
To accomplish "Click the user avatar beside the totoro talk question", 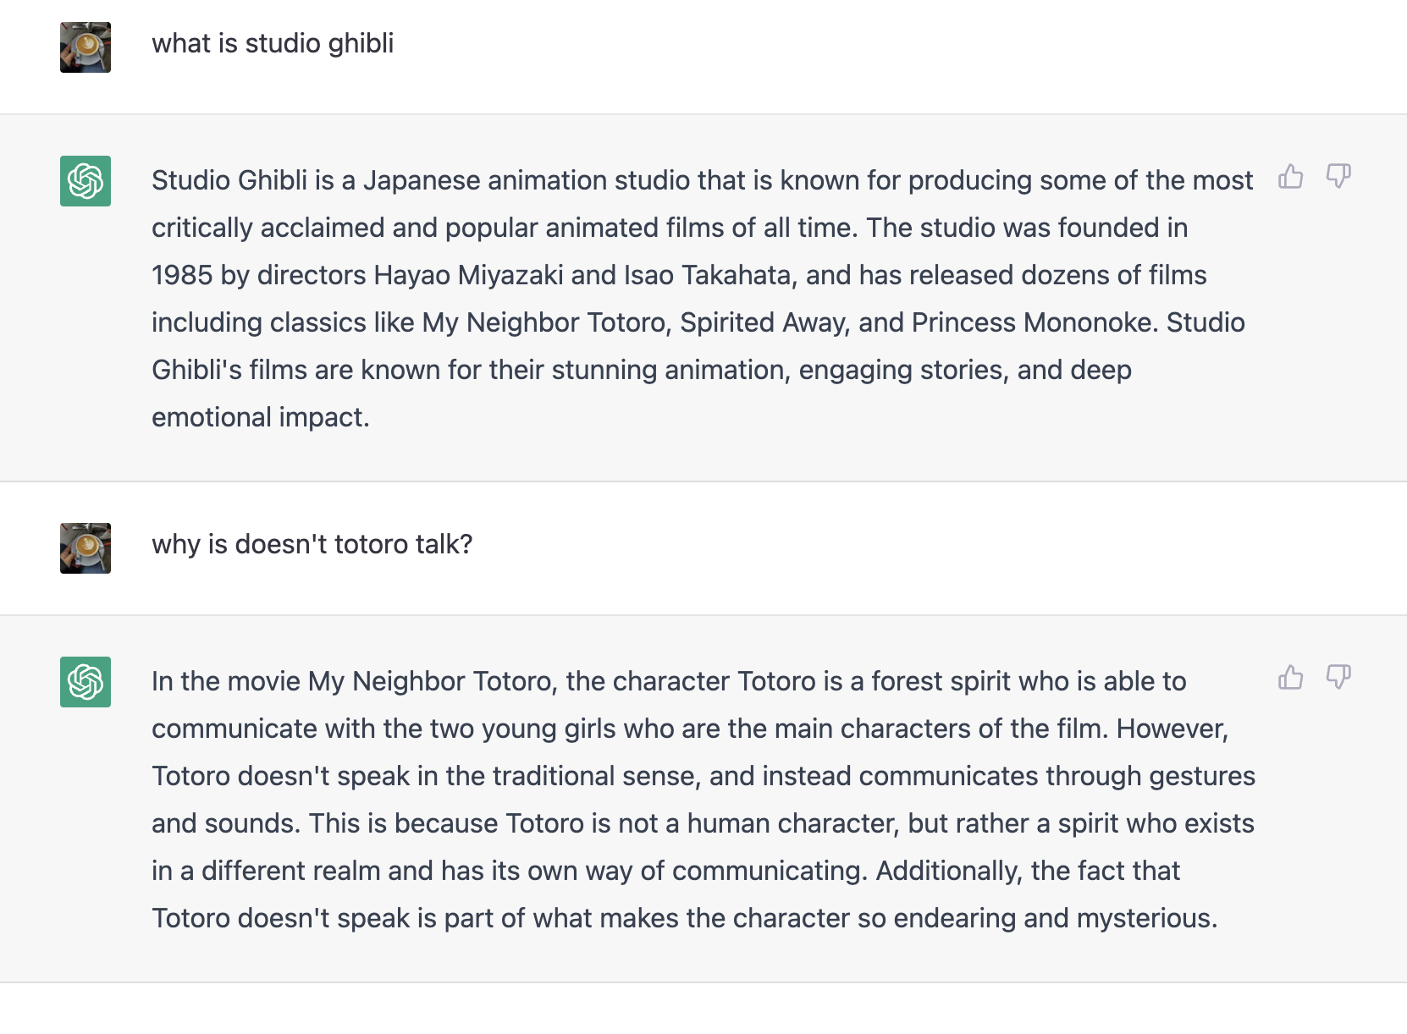I will [86, 548].
